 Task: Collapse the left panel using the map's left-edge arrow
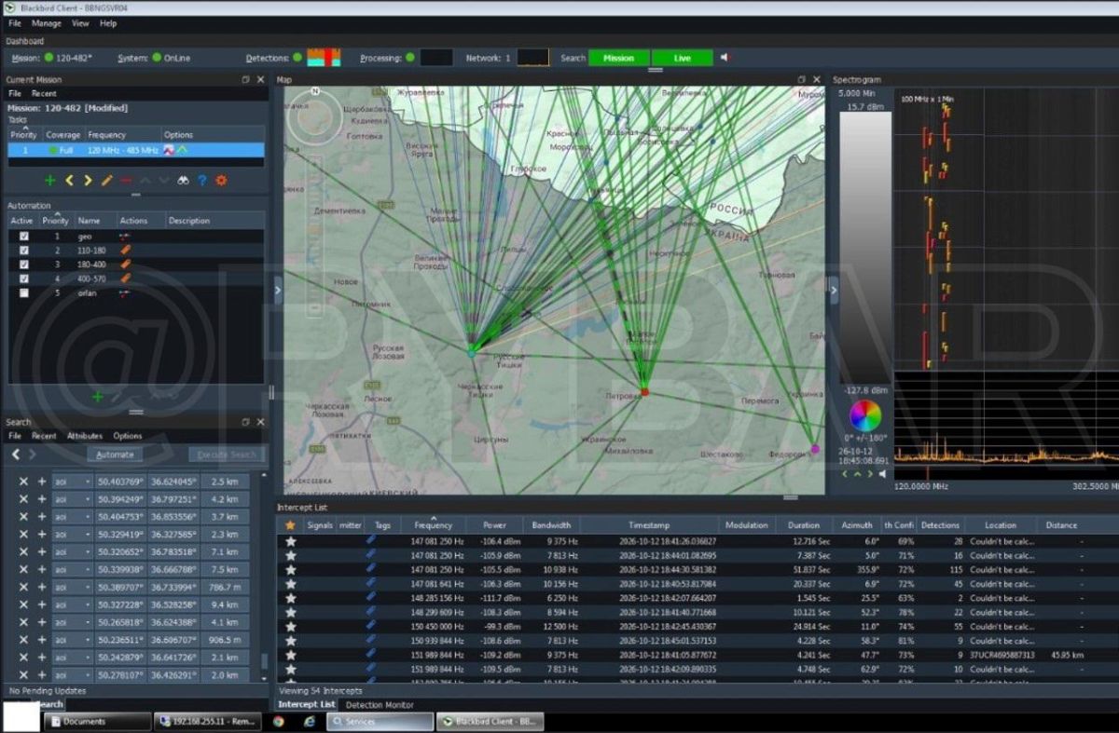[x=278, y=291]
